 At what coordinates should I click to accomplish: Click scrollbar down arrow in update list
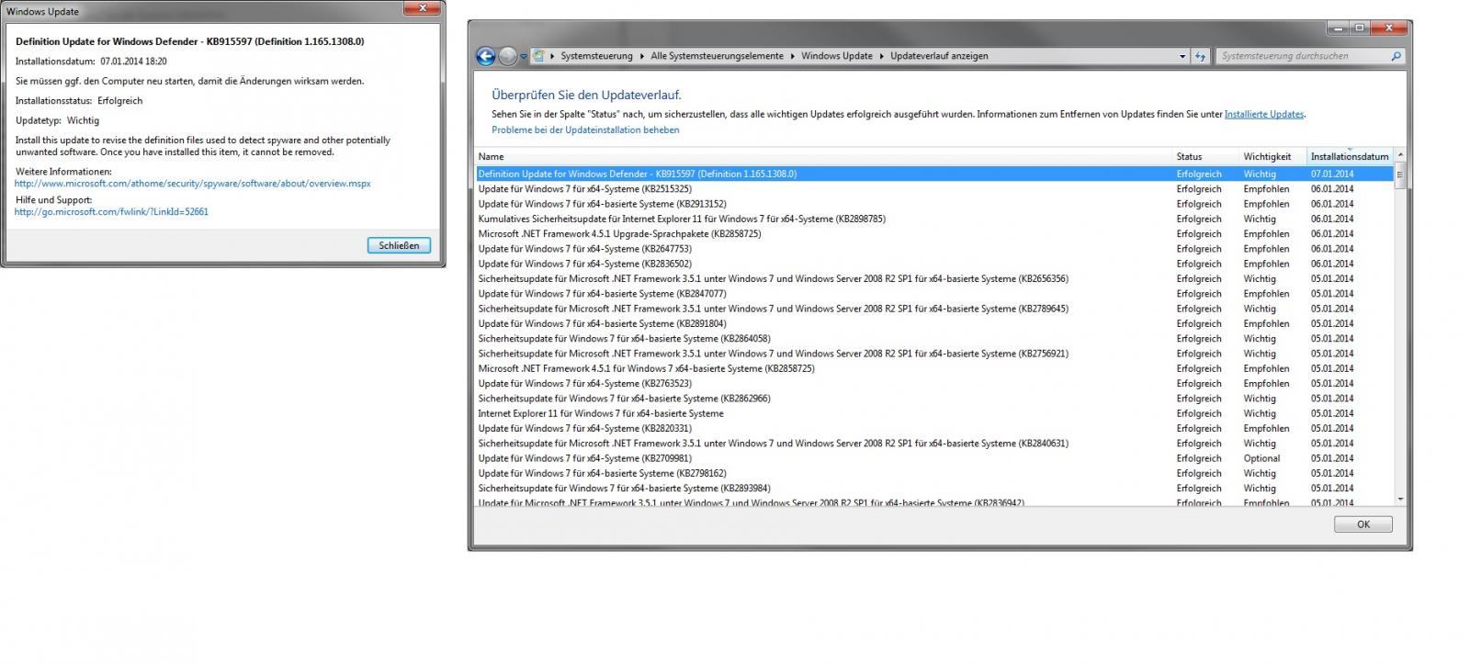click(x=1400, y=499)
